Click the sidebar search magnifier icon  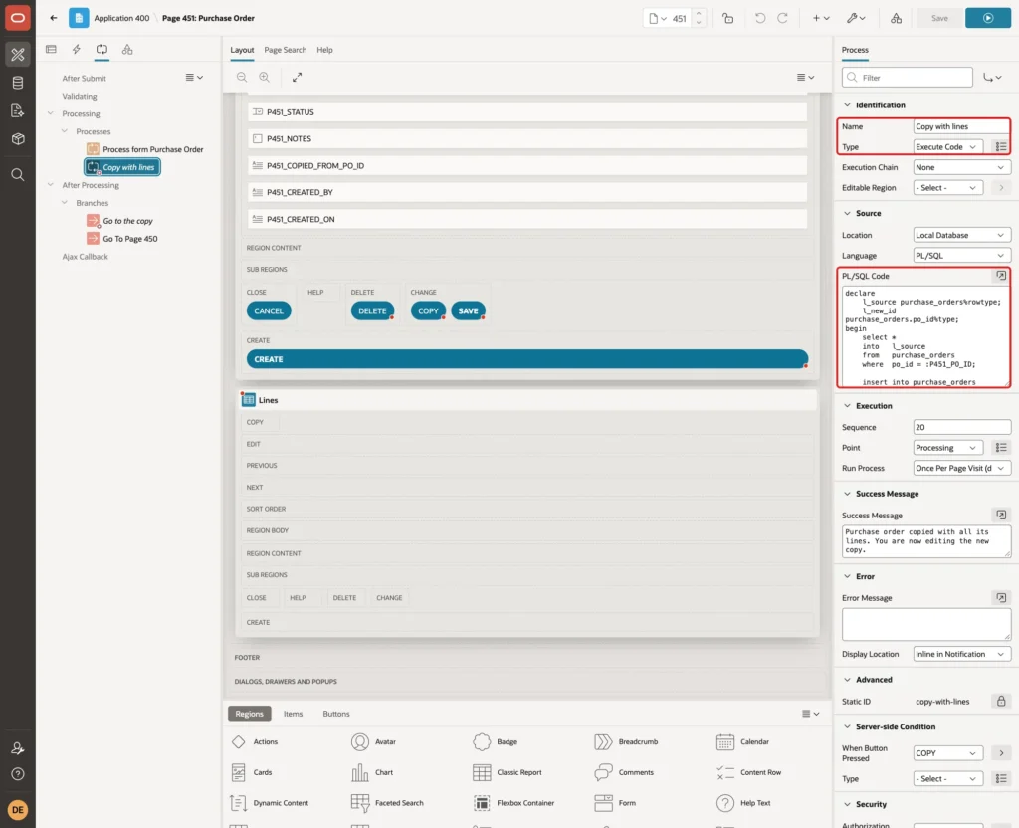point(18,175)
